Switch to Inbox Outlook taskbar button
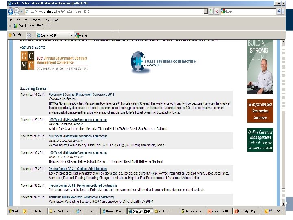 [35, 211]
